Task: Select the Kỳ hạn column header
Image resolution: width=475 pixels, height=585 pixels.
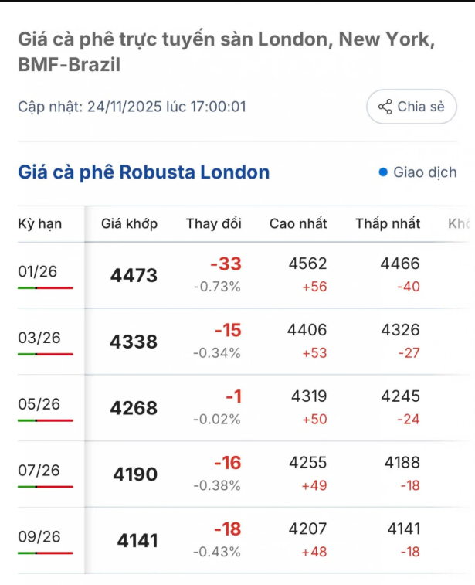Action: tap(40, 224)
